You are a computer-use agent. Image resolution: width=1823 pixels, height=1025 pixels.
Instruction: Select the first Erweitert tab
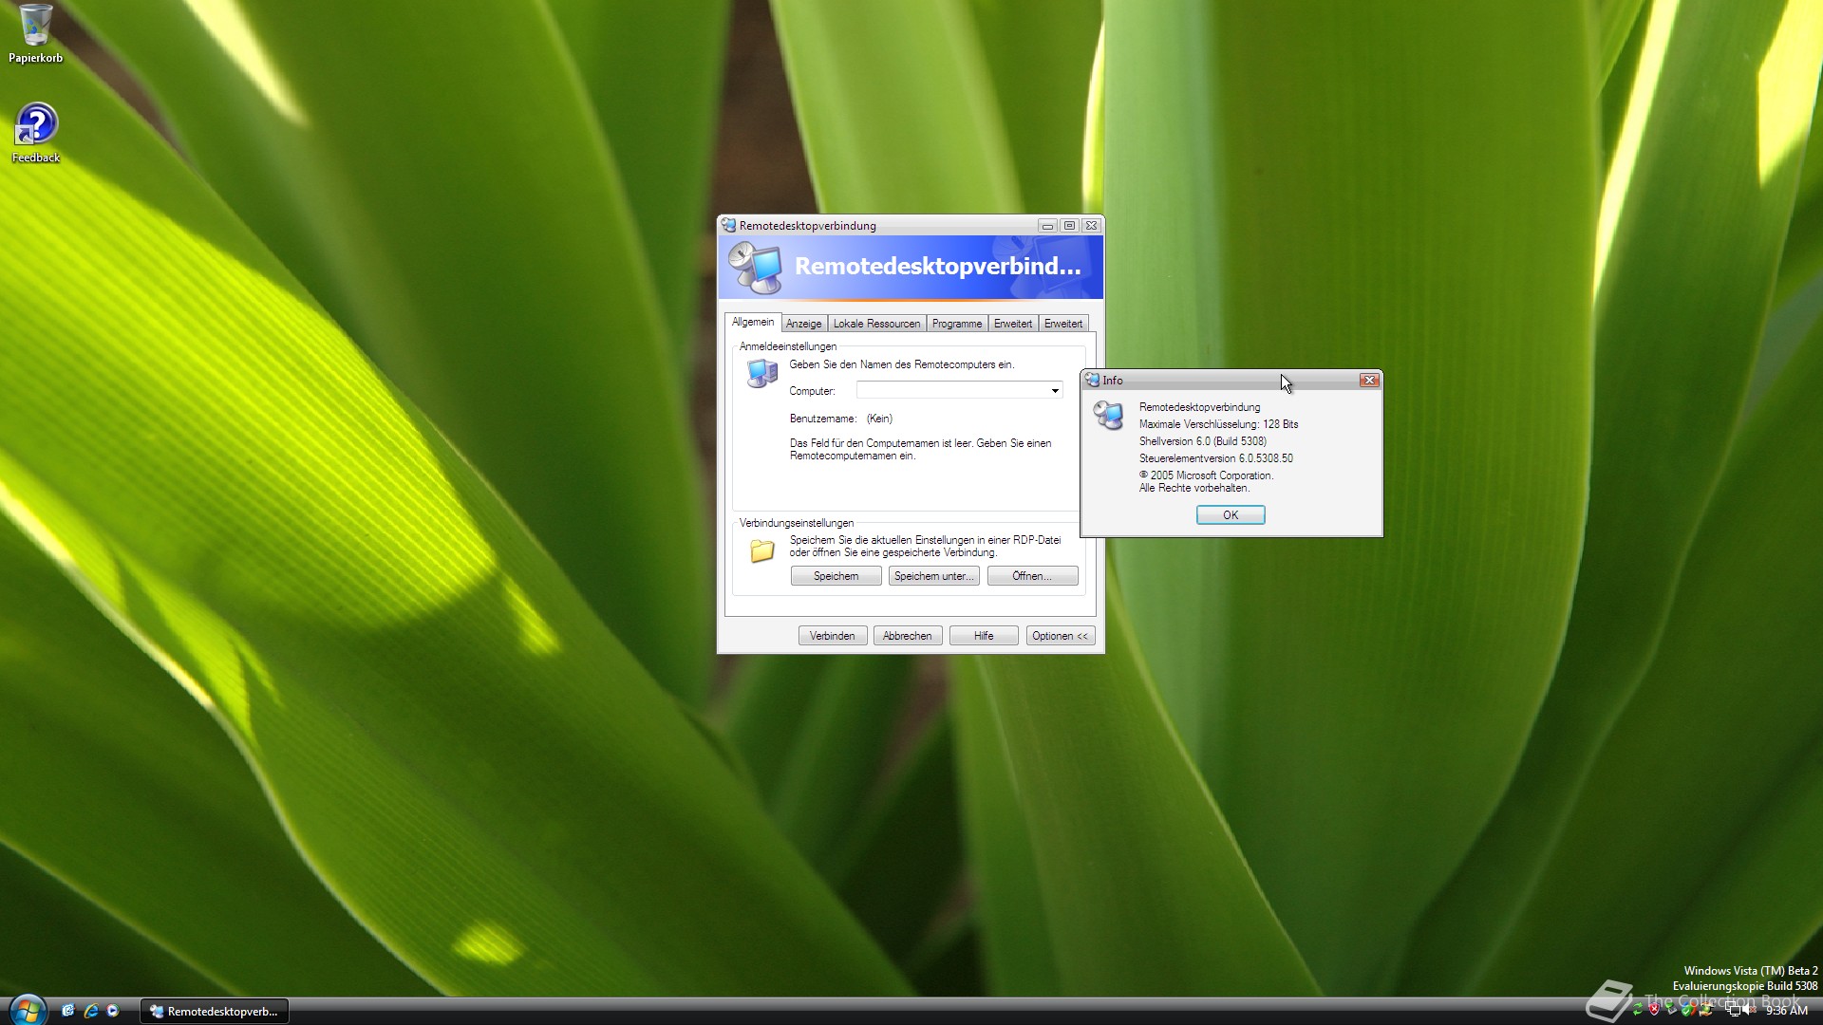click(1012, 324)
